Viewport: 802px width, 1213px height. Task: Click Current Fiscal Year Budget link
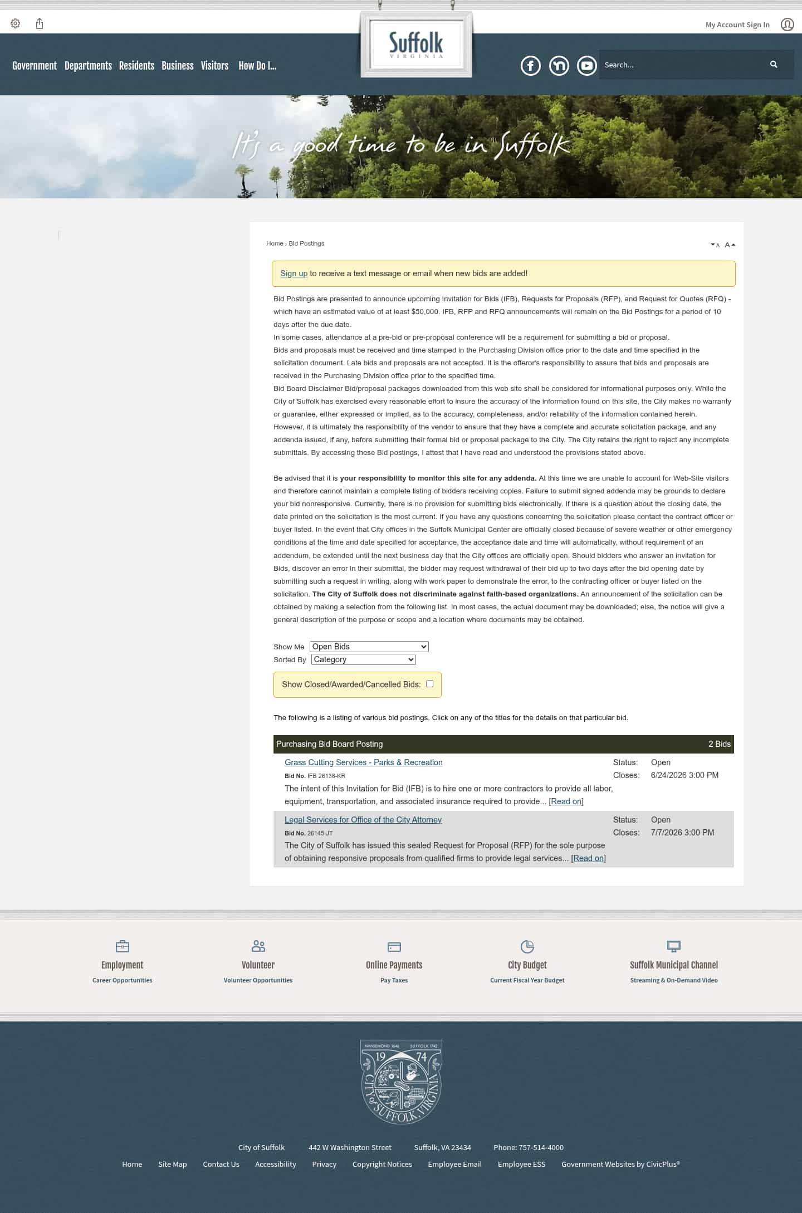click(x=527, y=980)
